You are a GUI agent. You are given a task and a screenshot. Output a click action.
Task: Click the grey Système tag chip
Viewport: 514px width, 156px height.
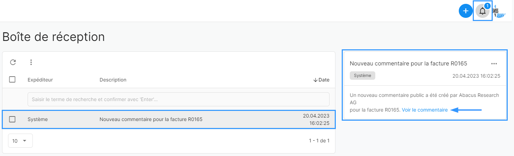[362, 76]
